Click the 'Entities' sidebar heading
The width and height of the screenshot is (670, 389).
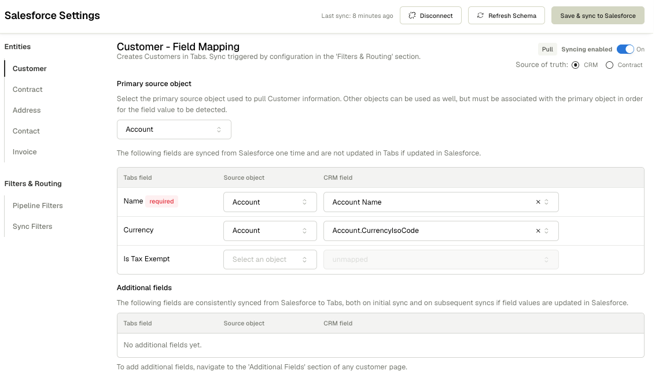(x=17, y=47)
